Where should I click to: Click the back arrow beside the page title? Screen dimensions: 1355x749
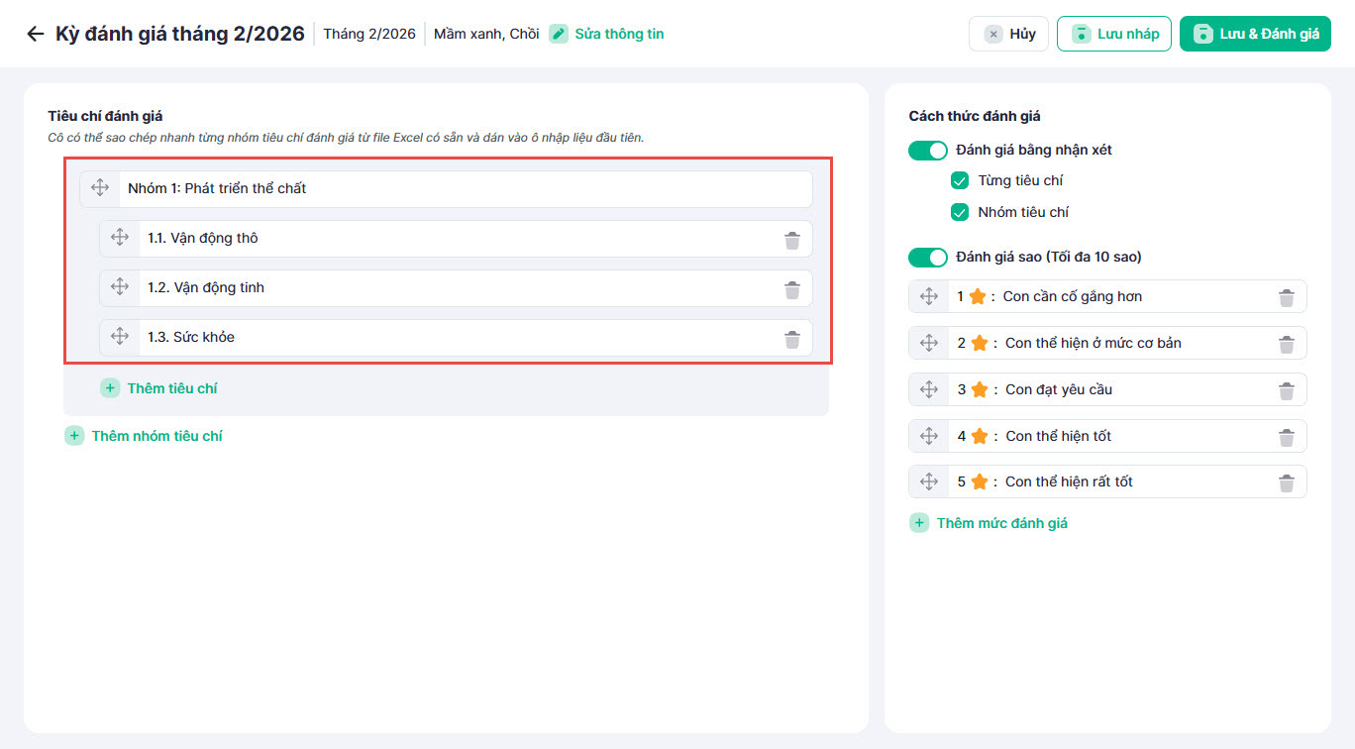coord(36,34)
